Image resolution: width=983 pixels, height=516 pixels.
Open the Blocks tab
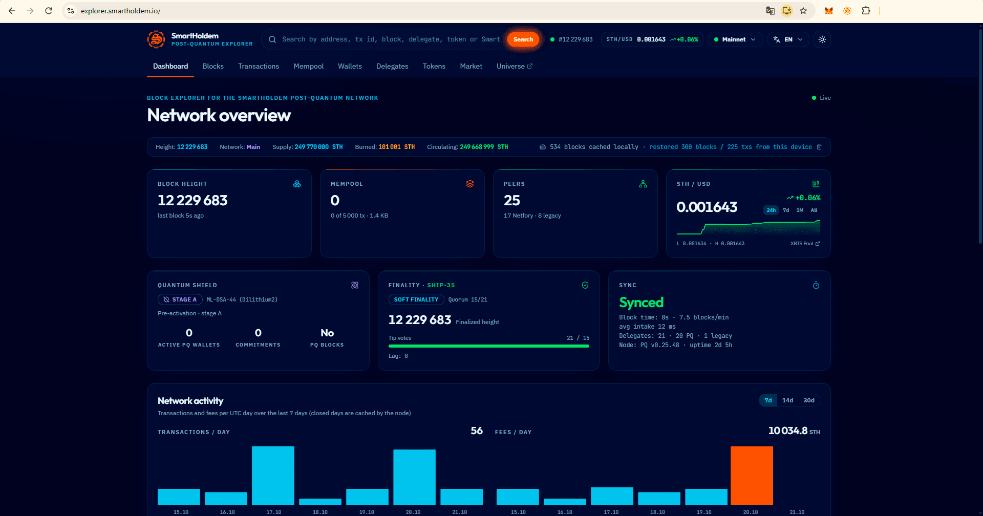pyautogui.click(x=213, y=67)
